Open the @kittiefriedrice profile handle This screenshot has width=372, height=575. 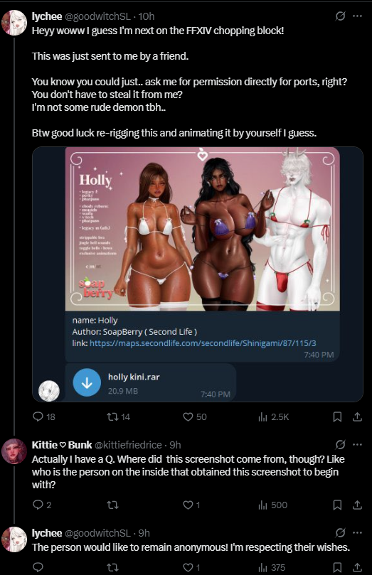tap(129, 444)
